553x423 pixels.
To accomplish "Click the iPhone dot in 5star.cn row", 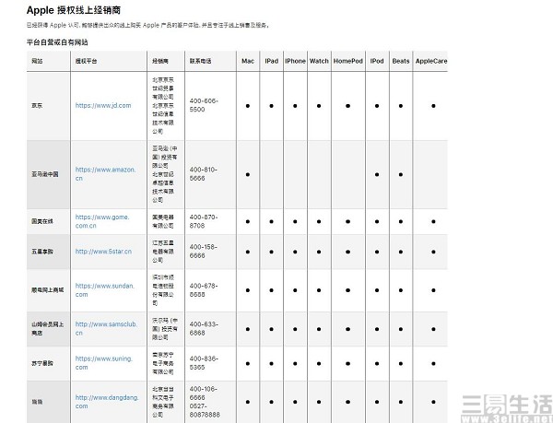I will point(295,252).
